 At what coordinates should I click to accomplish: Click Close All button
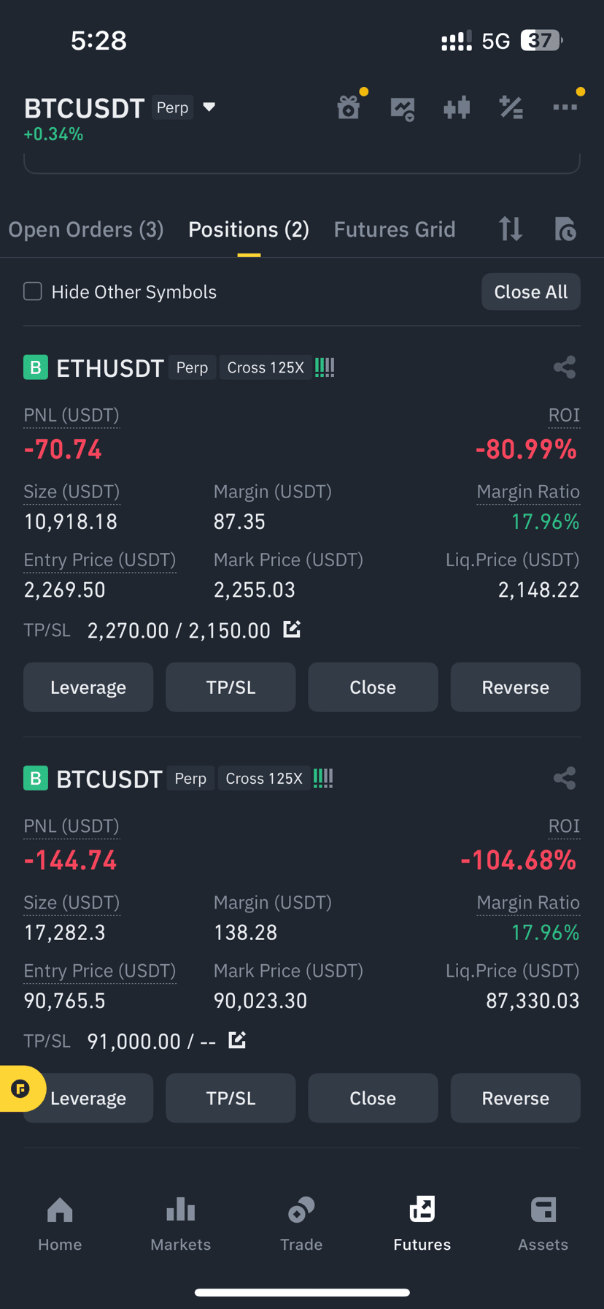(531, 291)
